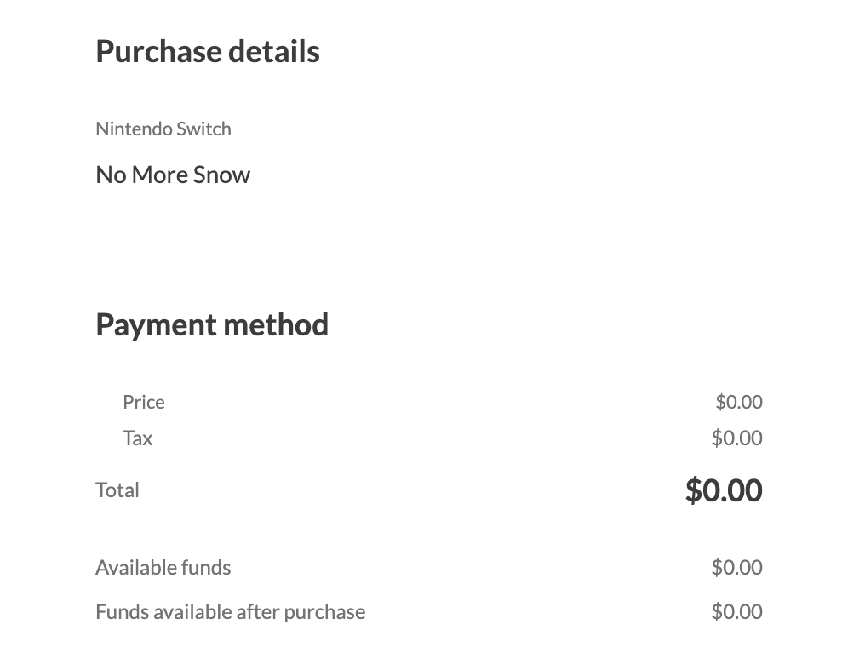865x647 pixels.
Task: Select the Total label
Action: [x=117, y=490]
